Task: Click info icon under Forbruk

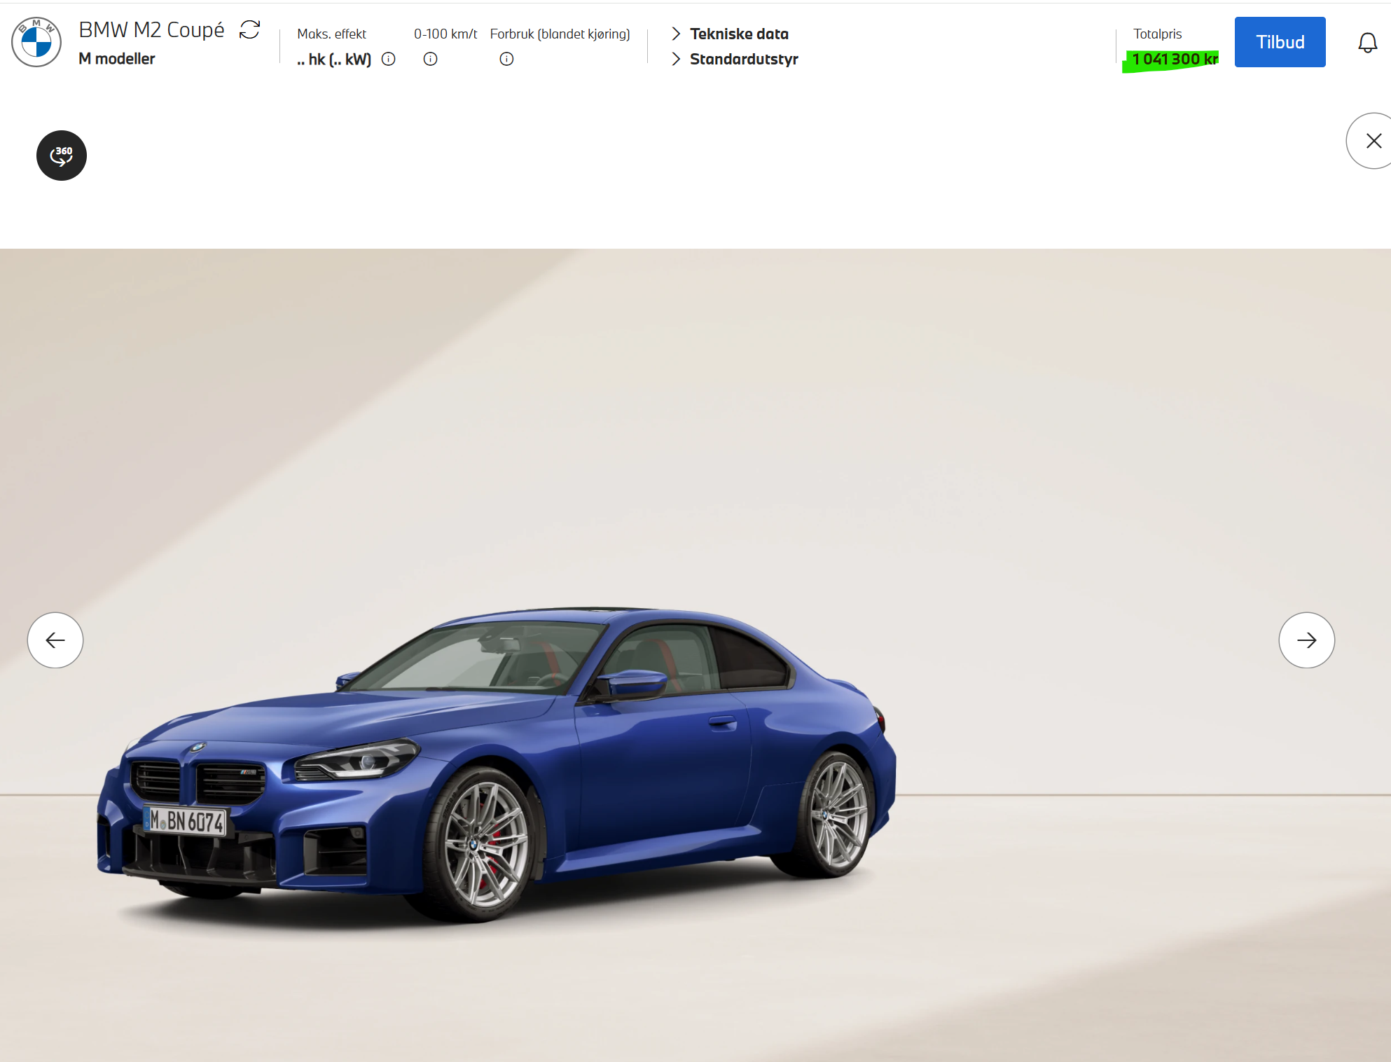Action: click(x=506, y=60)
